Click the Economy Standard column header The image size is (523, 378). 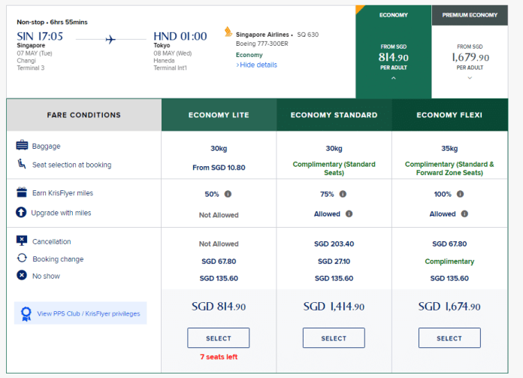tap(334, 115)
